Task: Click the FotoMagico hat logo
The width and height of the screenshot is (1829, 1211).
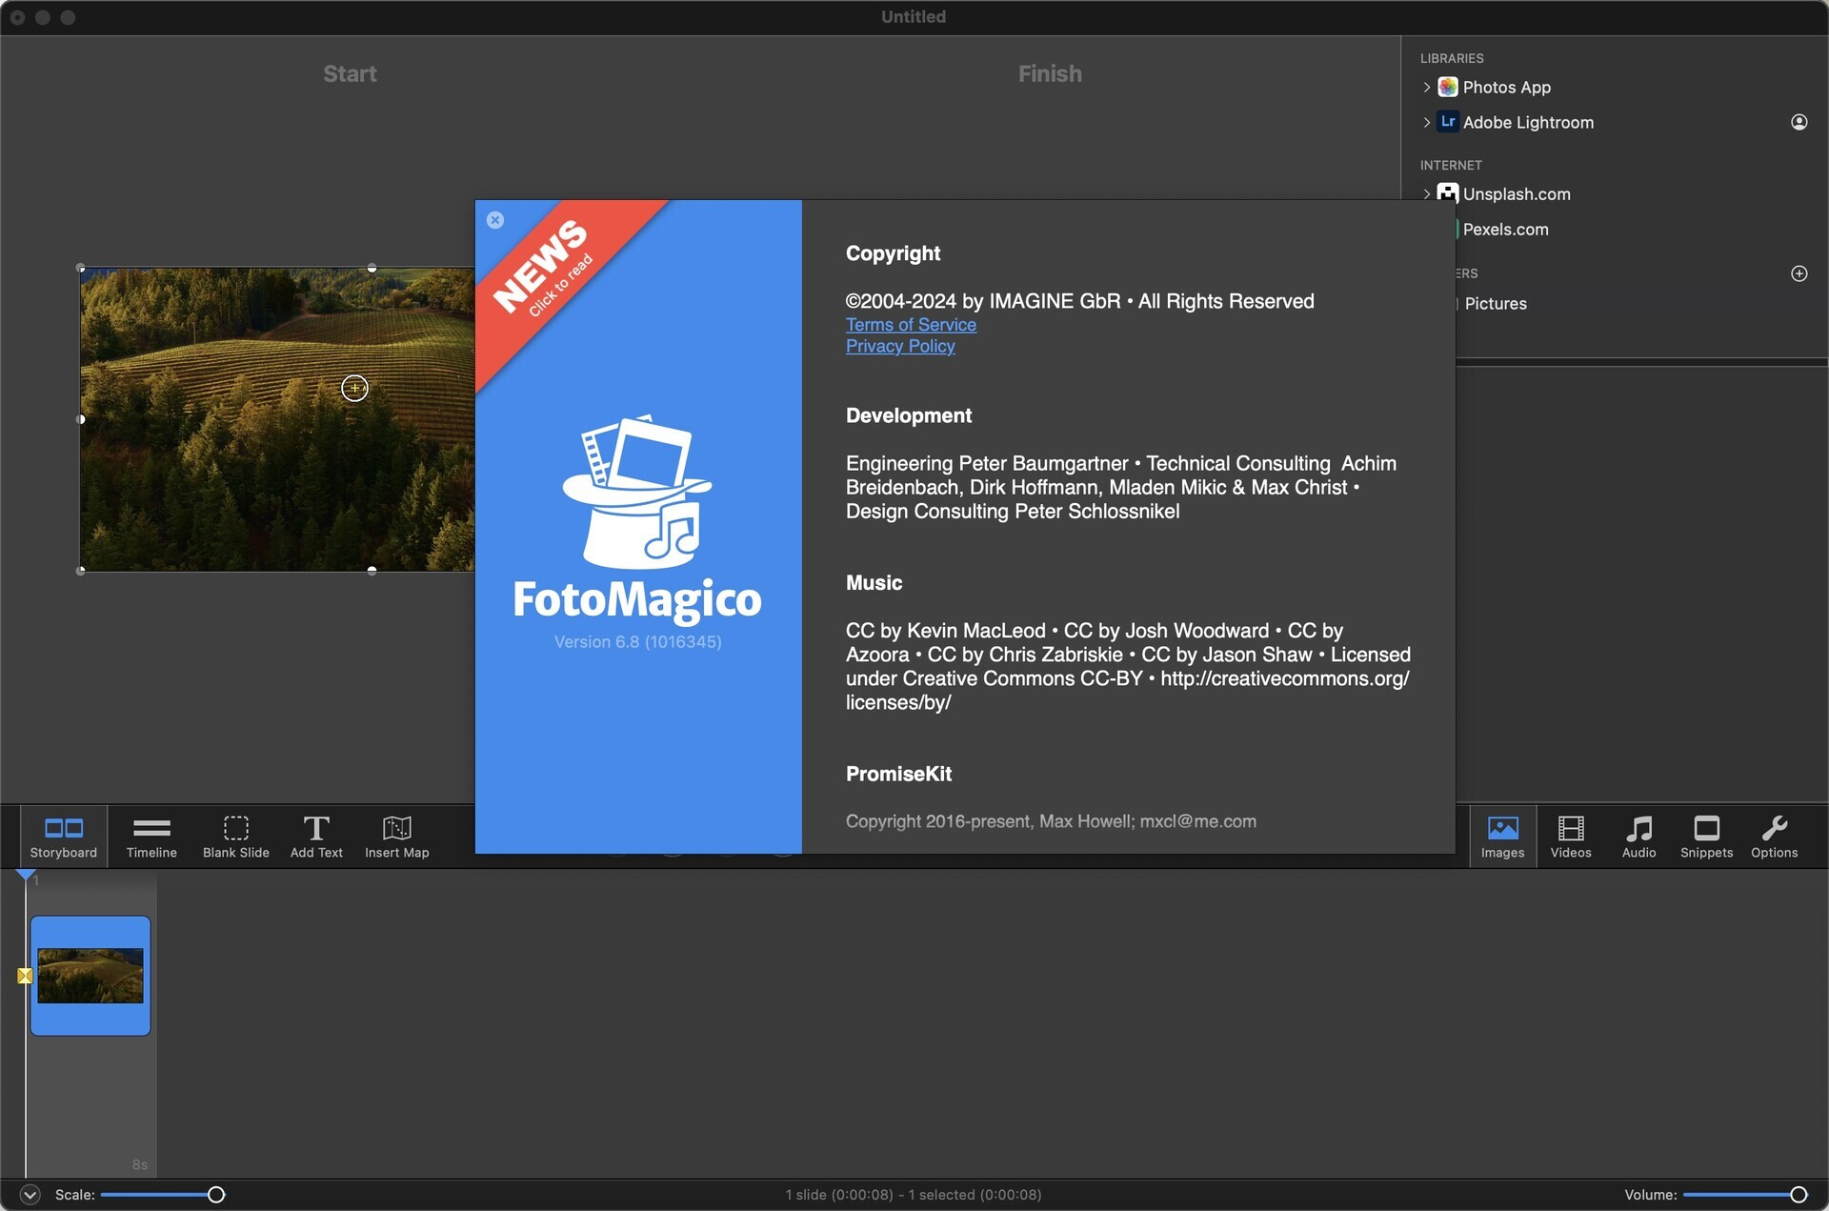Action: tap(636, 491)
